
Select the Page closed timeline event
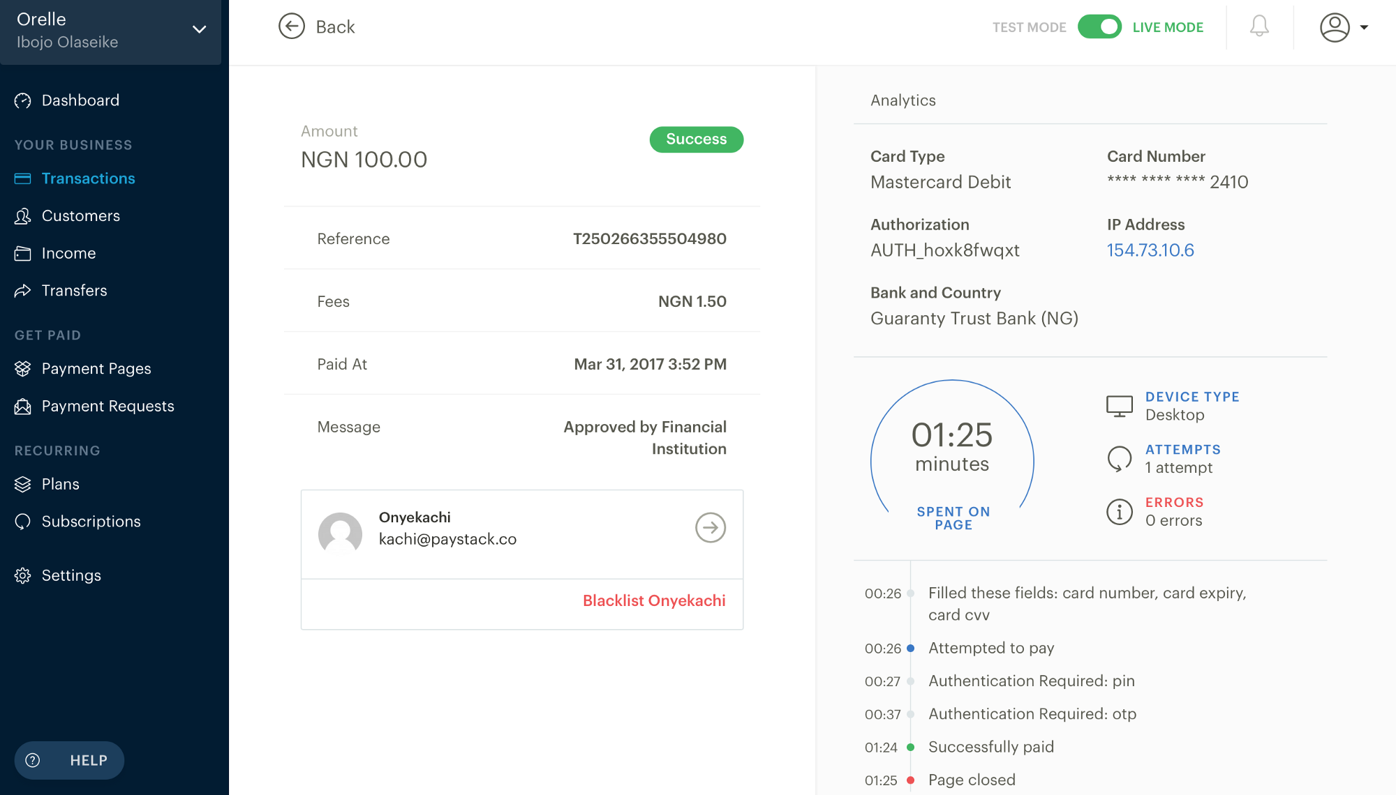(972, 780)
